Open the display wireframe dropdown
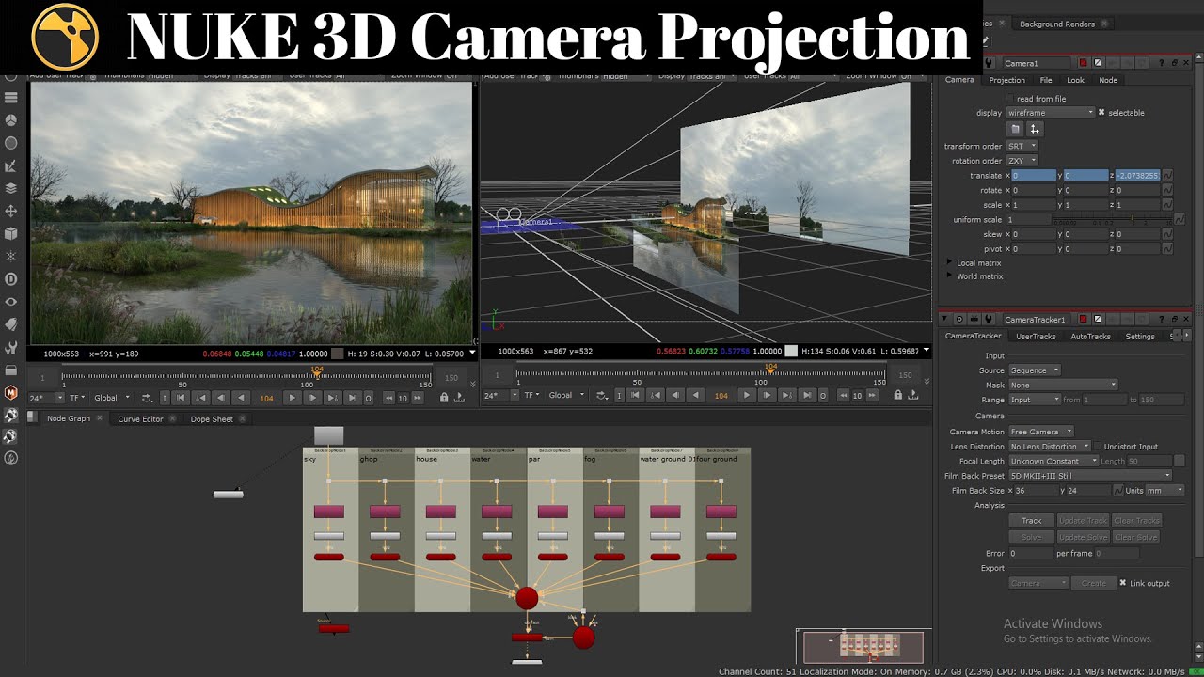The image size is (1204, 677). 1051,113
